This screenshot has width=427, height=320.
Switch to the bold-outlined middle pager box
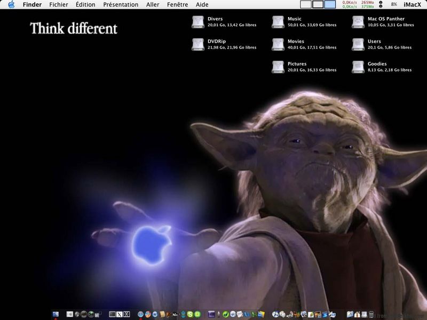[318, 4]
